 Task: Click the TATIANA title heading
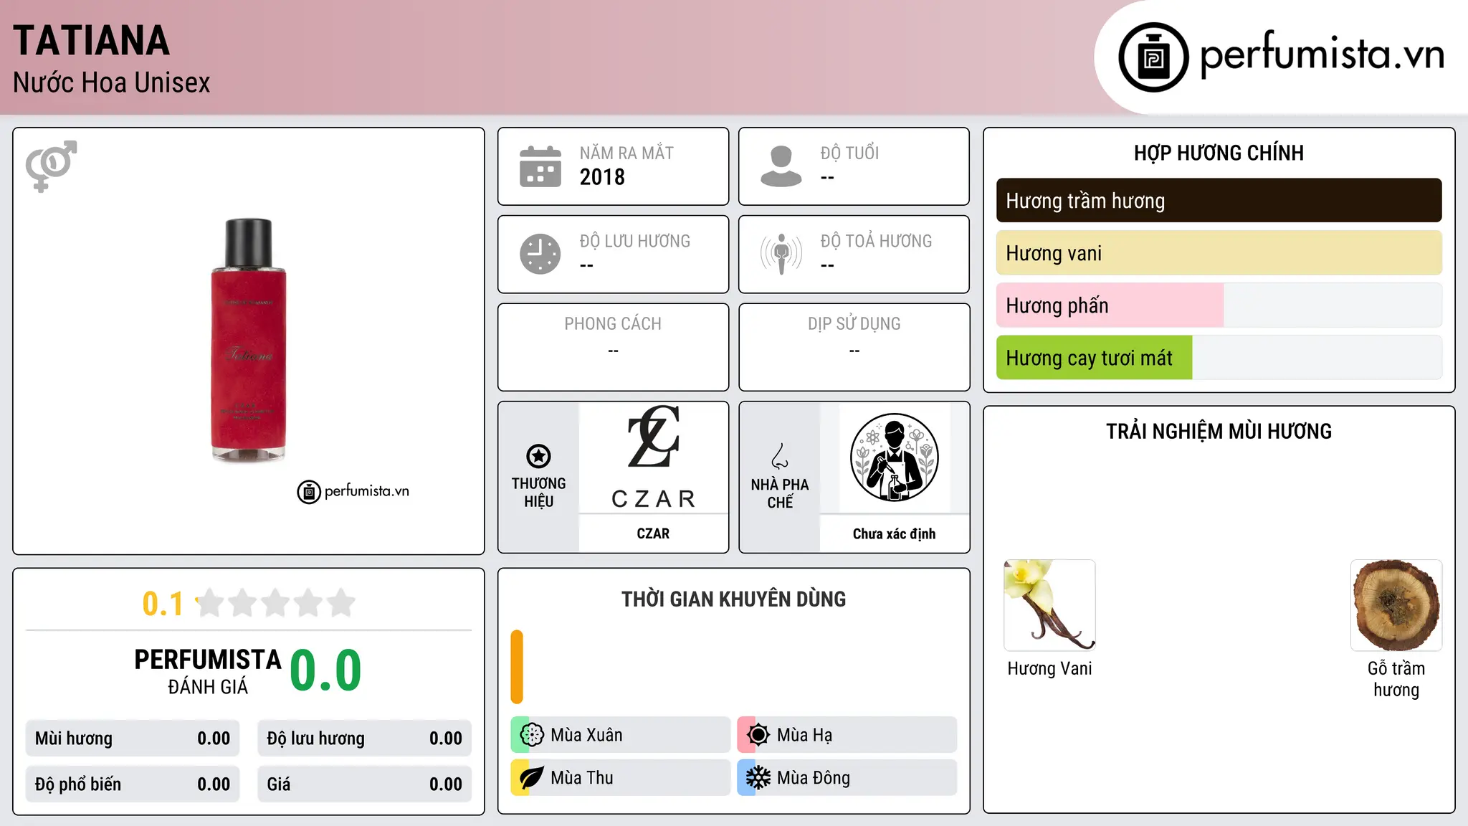click(92, 41)
